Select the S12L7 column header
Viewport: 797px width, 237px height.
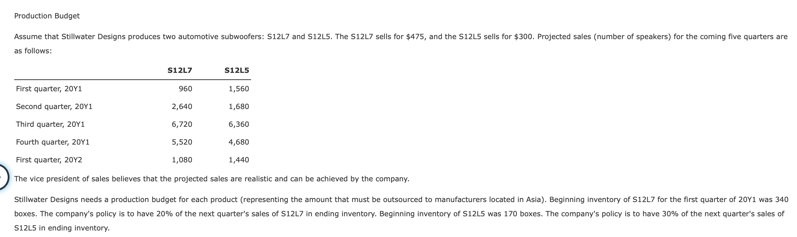179,71
